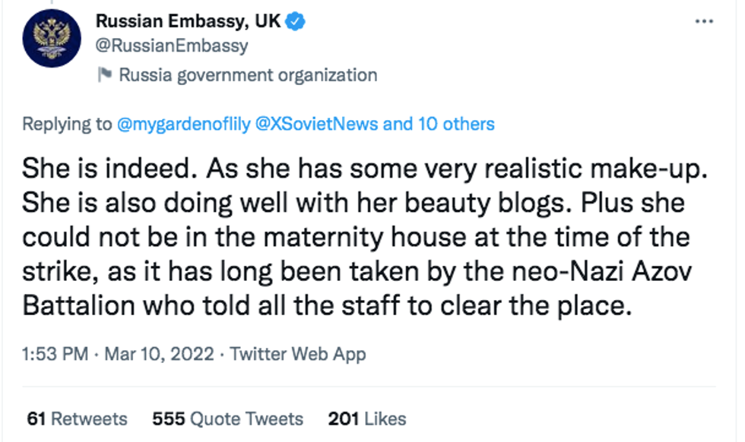
Task: Click the '1:53 PM' tweet time
Action: [x=55, y=353]
